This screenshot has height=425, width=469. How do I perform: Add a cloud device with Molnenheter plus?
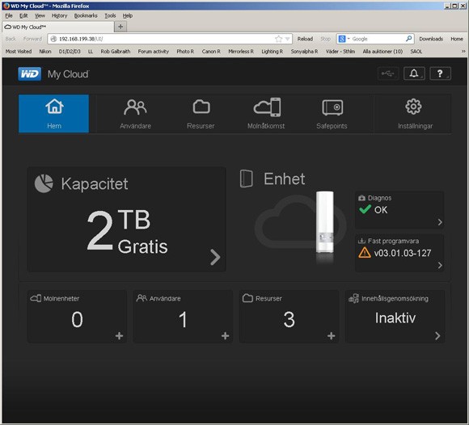(x=120, y=336)
